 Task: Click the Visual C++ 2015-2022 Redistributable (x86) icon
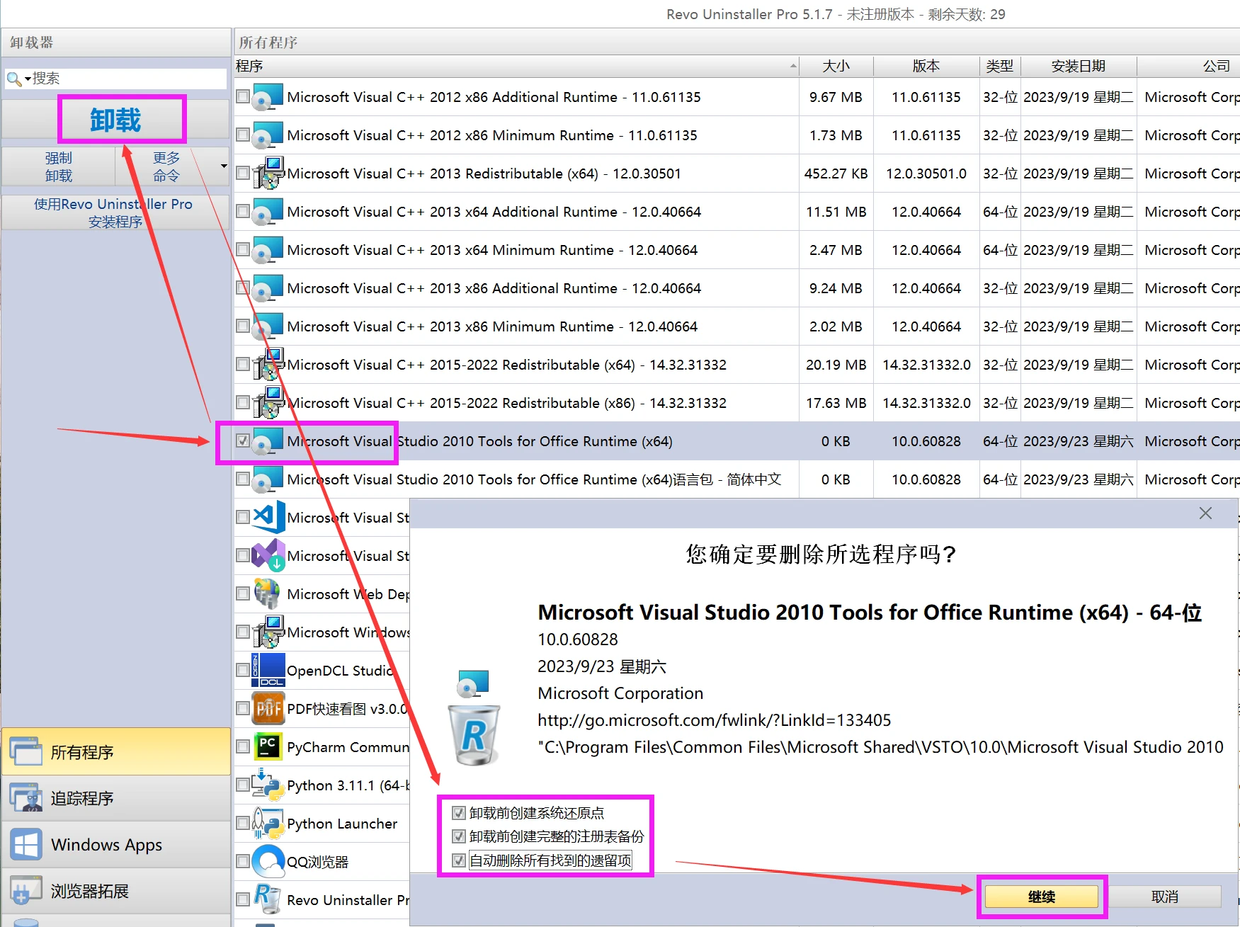pyautogui.click(x=268, y=403)
